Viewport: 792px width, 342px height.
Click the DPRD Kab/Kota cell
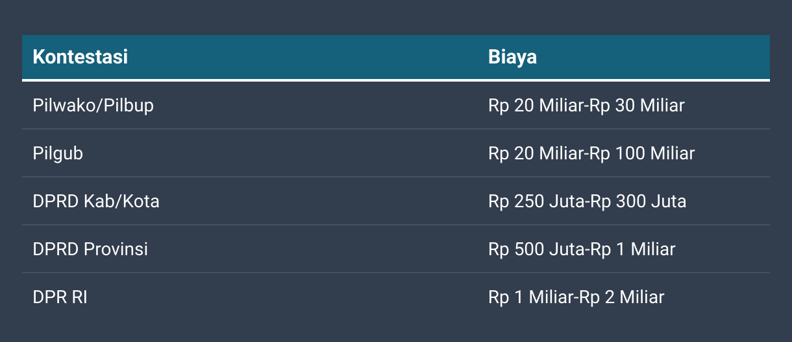pos(95,201)
